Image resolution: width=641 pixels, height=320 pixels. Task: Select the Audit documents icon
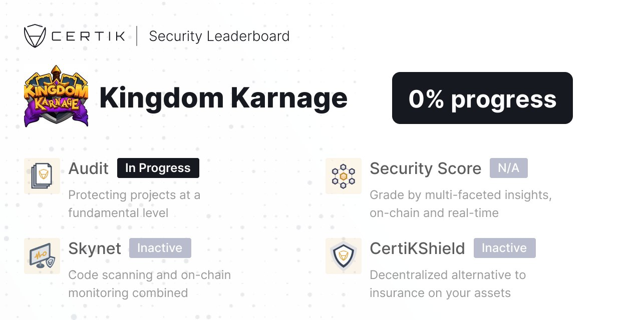coord(42,176)
